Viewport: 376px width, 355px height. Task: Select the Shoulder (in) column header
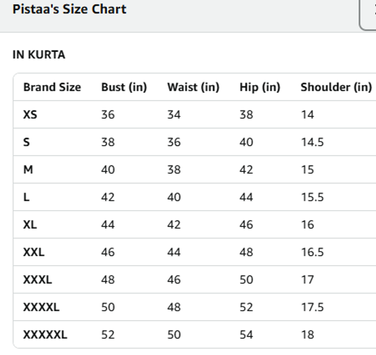(336, 87)
